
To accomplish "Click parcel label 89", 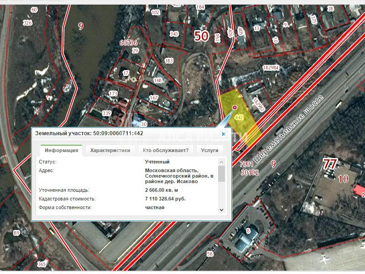I will click(16, 233).
